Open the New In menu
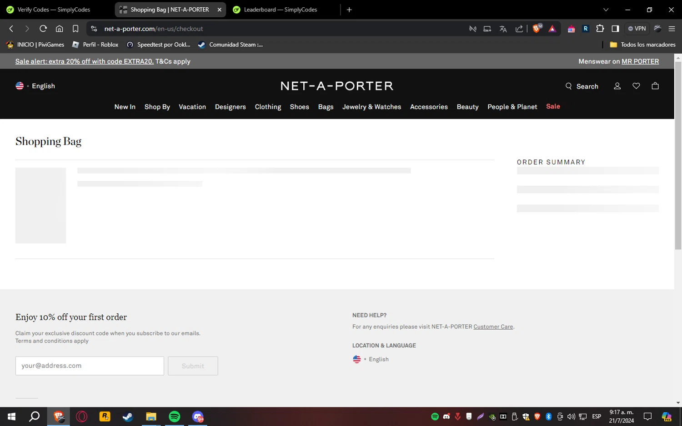Viewport: 682px width, 426px height. pos(125,107)
